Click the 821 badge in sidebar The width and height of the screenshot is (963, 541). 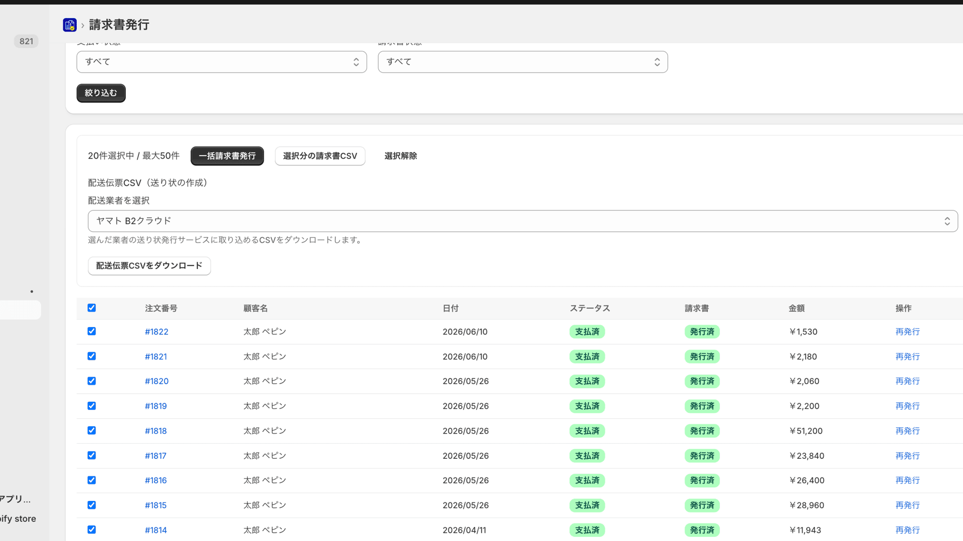coord(27,41)
